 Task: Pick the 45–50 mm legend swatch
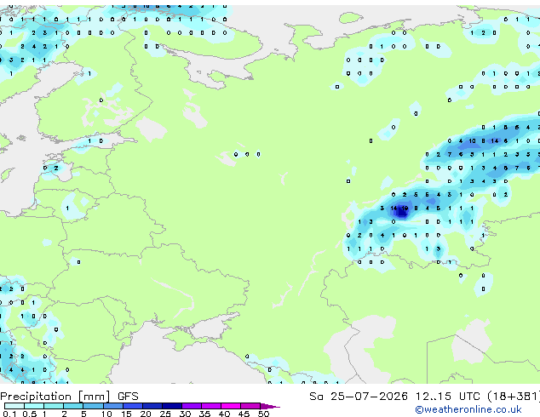point(250,406)
